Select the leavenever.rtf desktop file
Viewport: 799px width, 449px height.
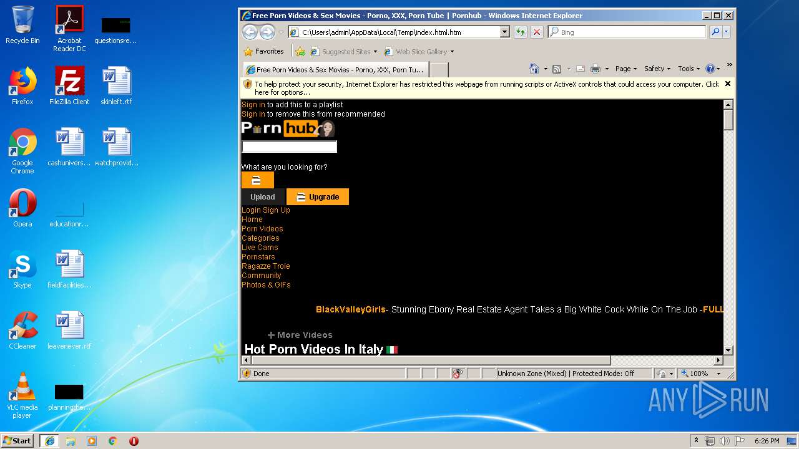point(69,331)
